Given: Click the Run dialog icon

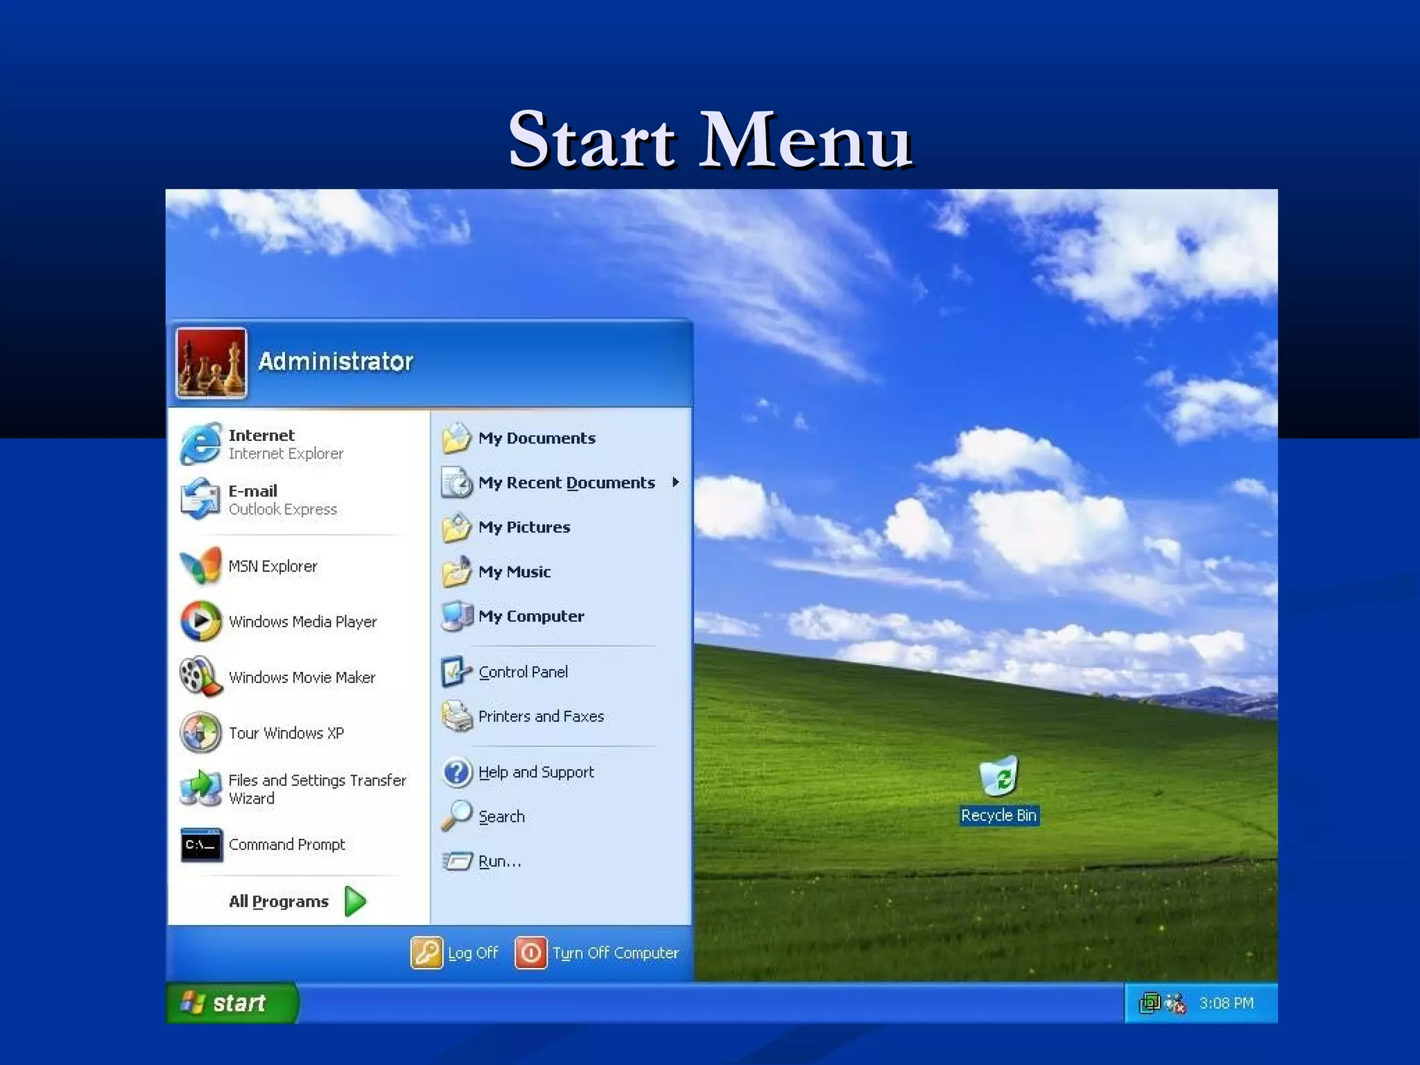Looking at the screenshot, I should [457, 861].
